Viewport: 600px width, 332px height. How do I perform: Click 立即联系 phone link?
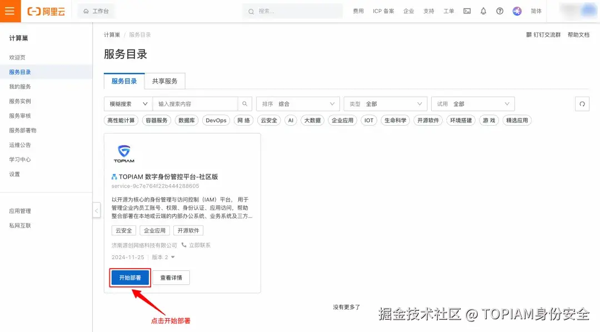point(196,245)
